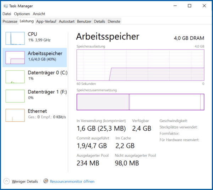This screenshot has width=213, height=190.
Task: Open the Datei menu
Action: tap(7, 14)
